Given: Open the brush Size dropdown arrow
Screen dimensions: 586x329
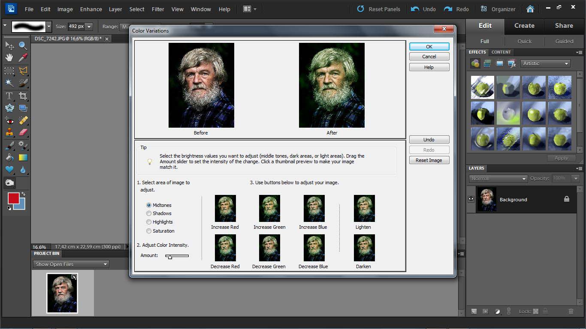Looking at the screenshot, I should (x=89, y=27).
